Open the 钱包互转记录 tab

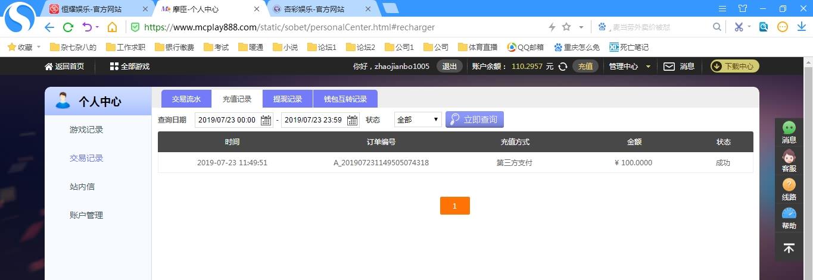pos(345,99)
